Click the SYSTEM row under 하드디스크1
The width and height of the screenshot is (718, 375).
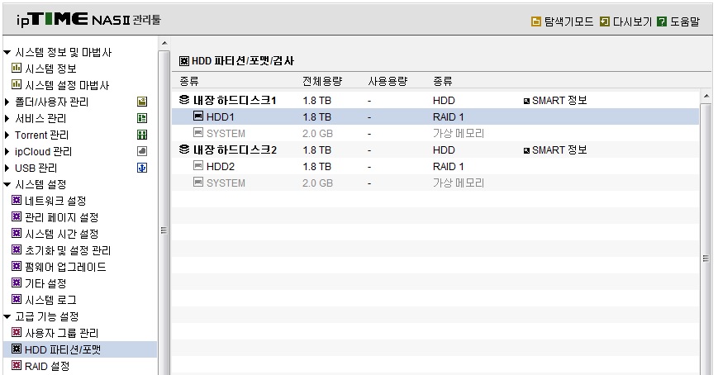click(435, 133)
